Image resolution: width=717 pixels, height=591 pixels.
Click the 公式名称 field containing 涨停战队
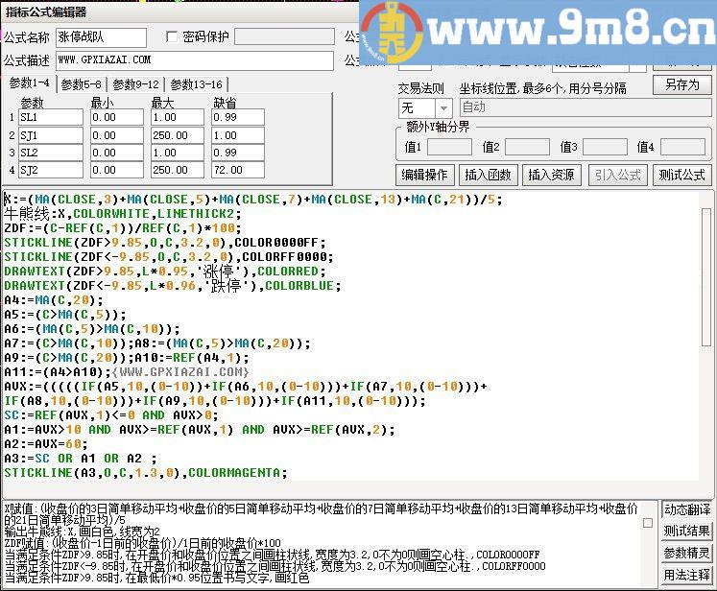click(101, 37)
